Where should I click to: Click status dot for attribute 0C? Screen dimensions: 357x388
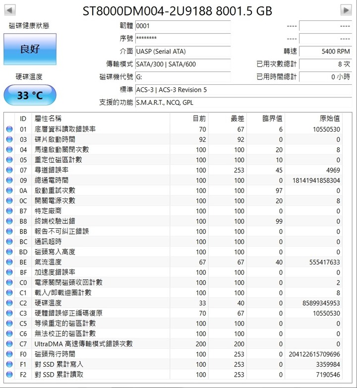tap(9, 200)
